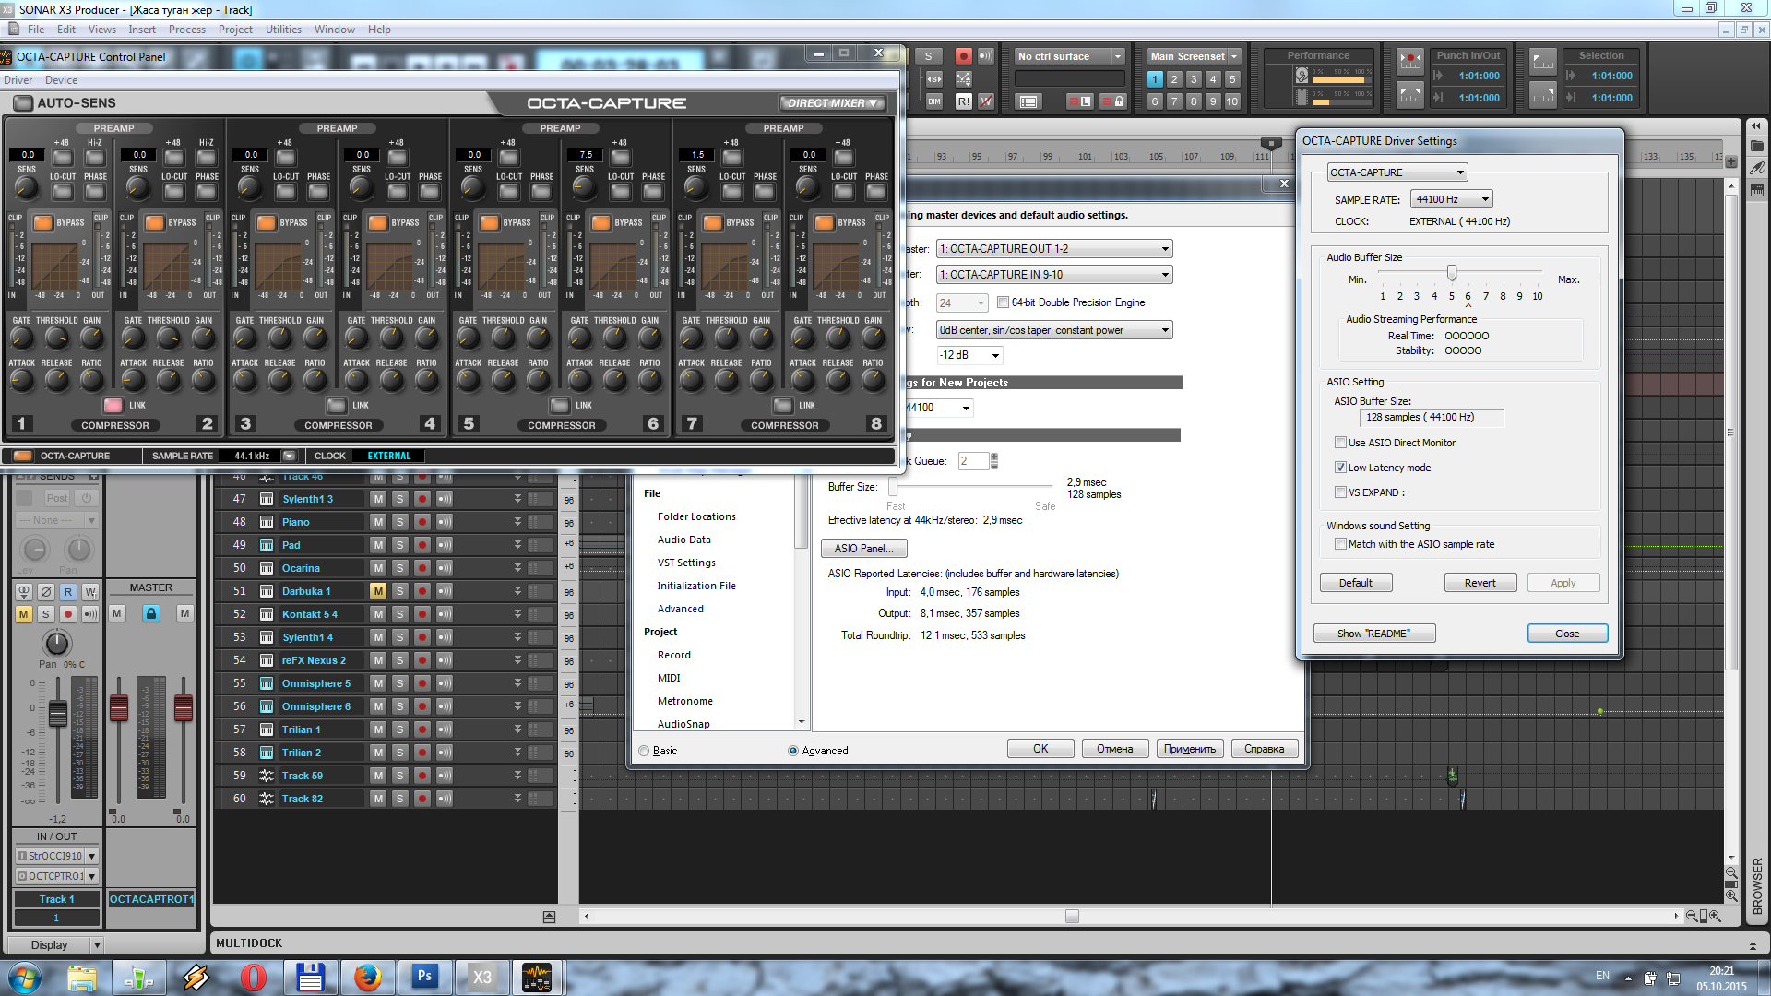The image size is (1771, 996).
Task: Toggle input echo on Sylenth1 3 track
Action: [x=445, y=499]
